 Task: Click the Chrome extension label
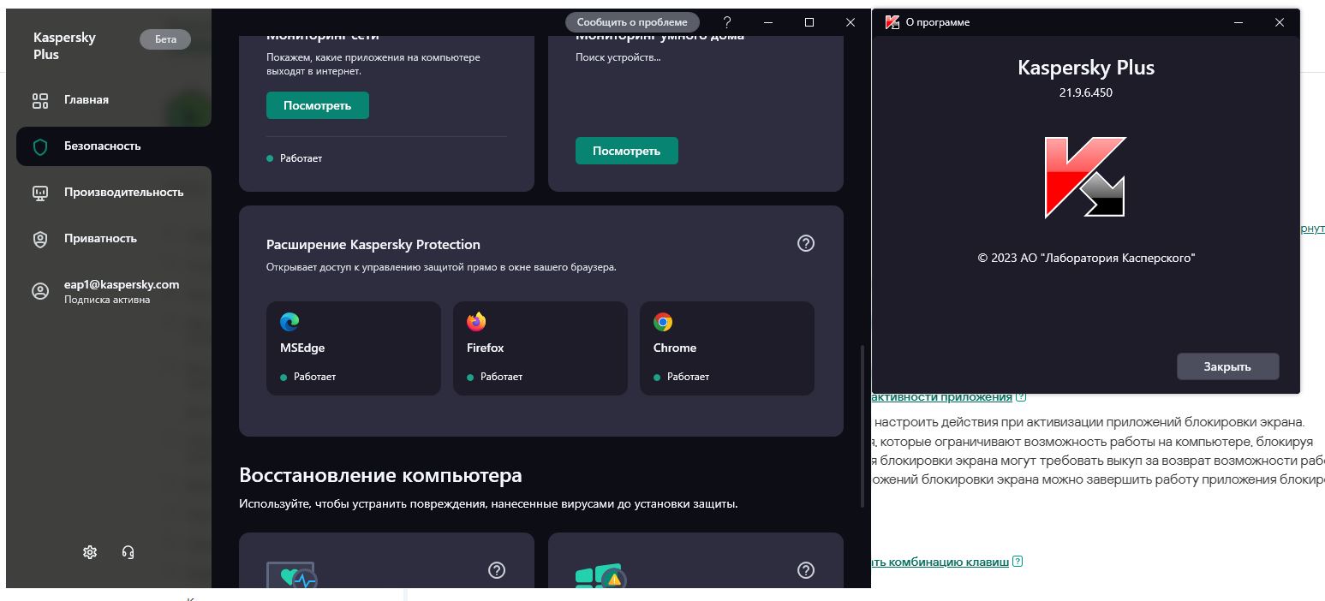coord(675,348)
